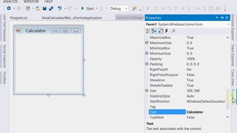Open the New Project dropdown arrow
237x133 pixels.
pyautogui.click(x=33, y=8)
